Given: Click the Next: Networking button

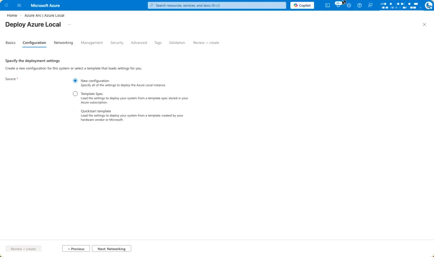Looking at the screenshot, I should (x=111, y=249).
